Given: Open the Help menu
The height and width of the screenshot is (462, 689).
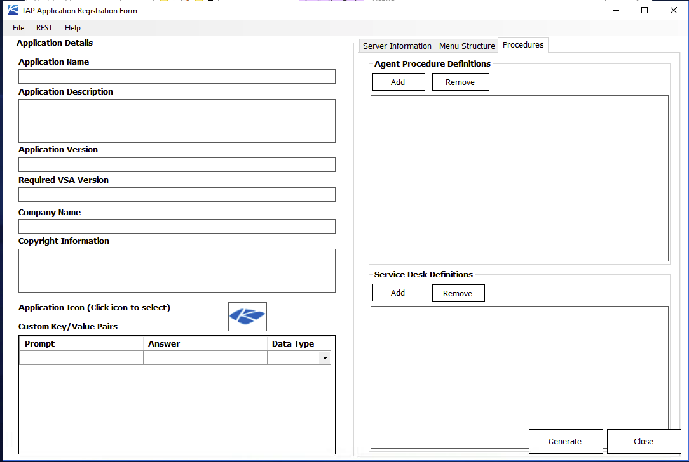Looking at the screenshot, I should point(72,28).
